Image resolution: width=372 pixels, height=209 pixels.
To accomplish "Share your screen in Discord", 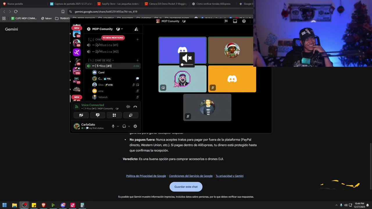I will tap(98, 115).
